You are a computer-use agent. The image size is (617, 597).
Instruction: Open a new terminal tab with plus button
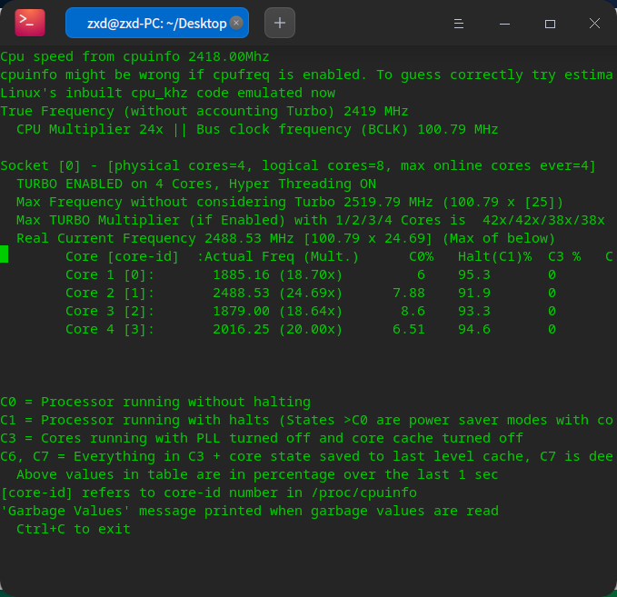(x=279, y=24)
